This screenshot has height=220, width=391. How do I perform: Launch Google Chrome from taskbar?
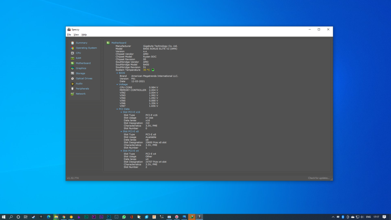click(64, 217)
